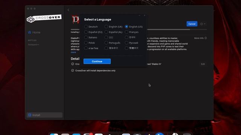
Task: Click the Install button in sidebar
Action: click(x=44, y=115)
